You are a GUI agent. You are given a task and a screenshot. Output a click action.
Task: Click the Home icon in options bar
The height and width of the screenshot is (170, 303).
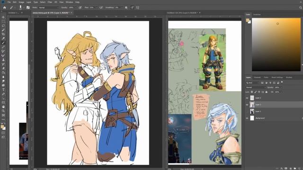click(4, 8)
